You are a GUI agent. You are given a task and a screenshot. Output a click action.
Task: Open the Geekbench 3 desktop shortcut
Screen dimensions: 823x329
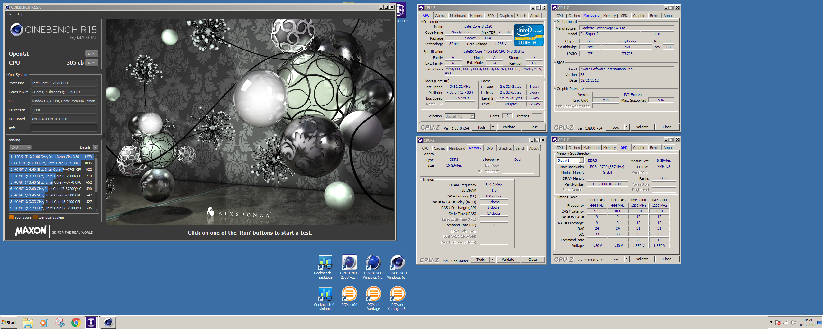click(x=325, y=267)
